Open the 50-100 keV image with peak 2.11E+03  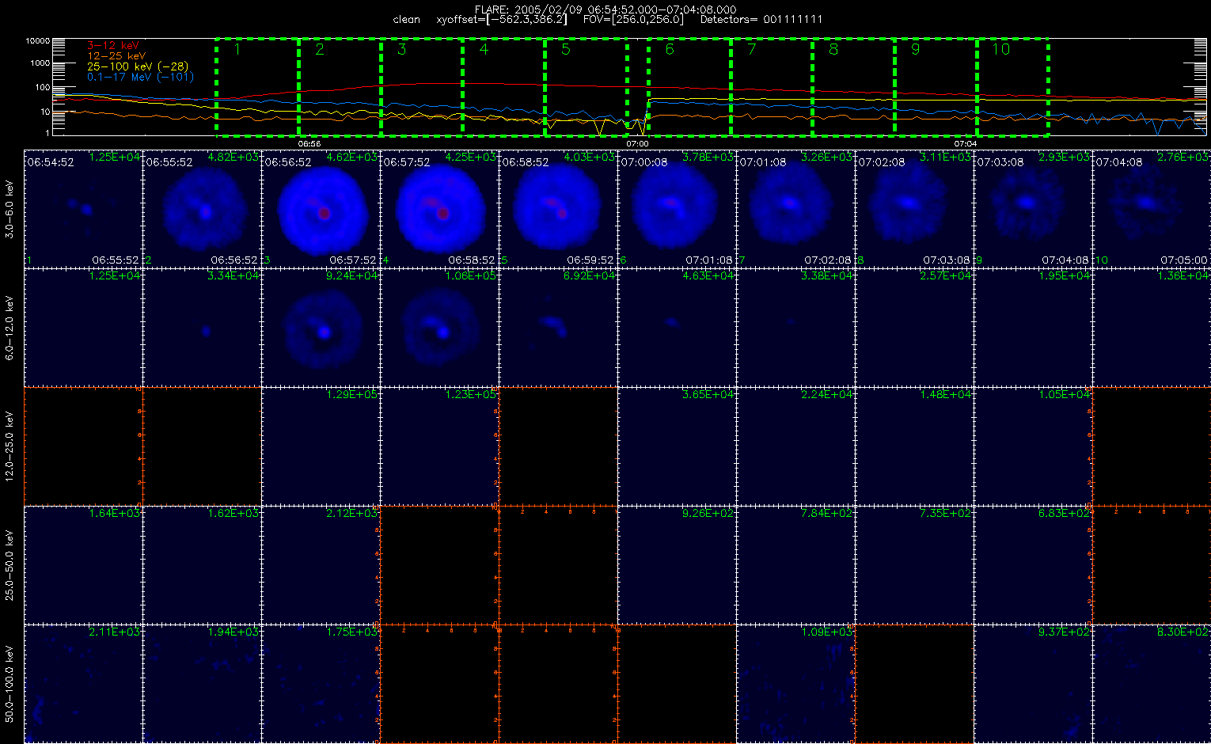pos(83,683)
